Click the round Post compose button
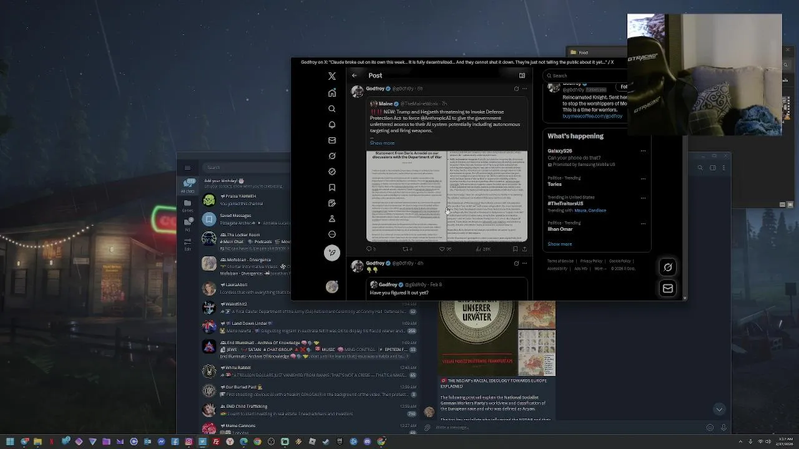The width and height of the screenshot is (799, 449). coord(332,253)
